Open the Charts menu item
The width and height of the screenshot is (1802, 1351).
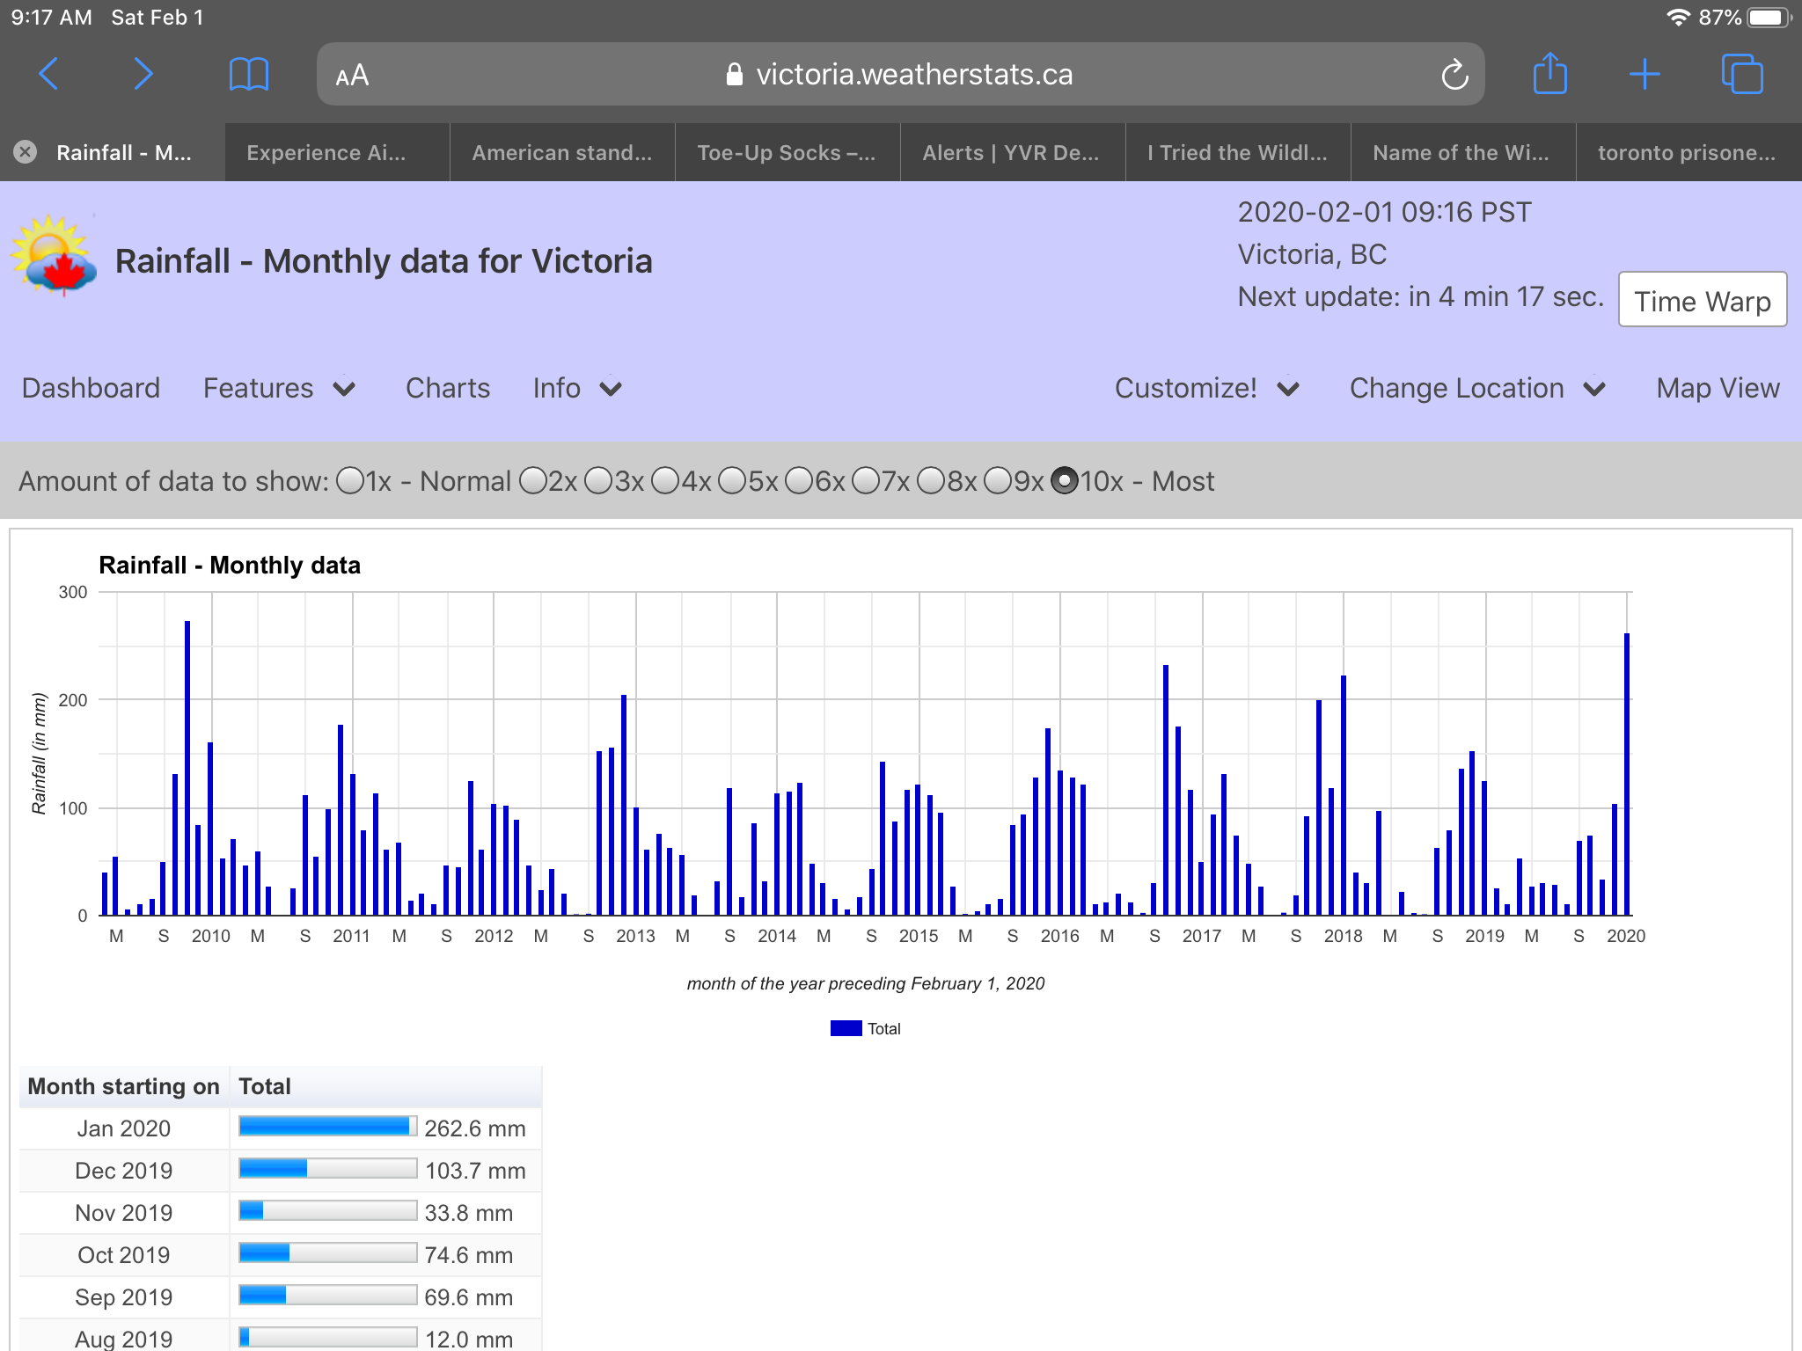[447, 388]
